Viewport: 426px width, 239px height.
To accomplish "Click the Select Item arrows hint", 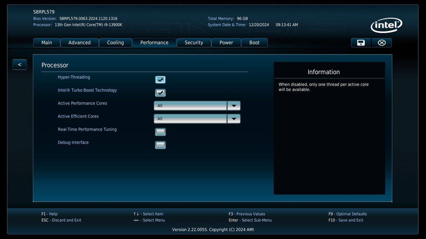I will 148,214.
